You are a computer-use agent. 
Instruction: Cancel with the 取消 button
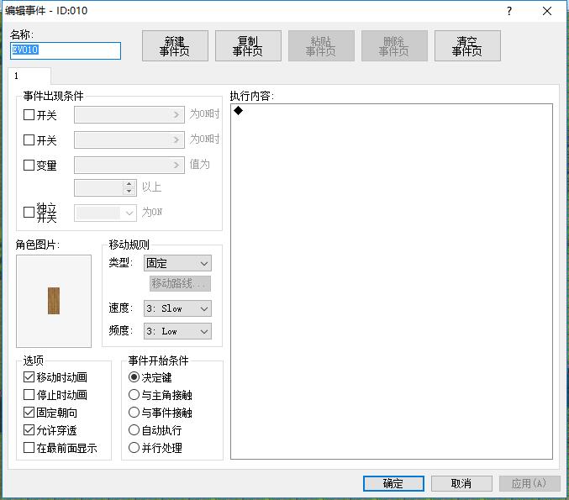461,483
